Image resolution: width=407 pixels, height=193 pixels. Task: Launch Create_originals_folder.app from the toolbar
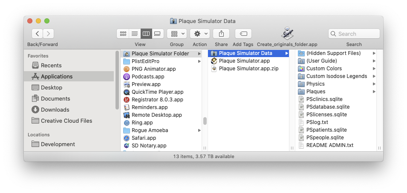point(287,34)
